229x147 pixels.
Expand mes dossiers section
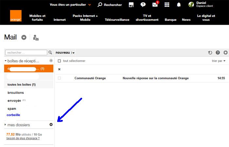[5, 125]
